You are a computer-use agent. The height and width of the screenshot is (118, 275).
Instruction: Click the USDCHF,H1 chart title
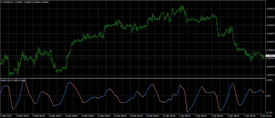[9, 2]
